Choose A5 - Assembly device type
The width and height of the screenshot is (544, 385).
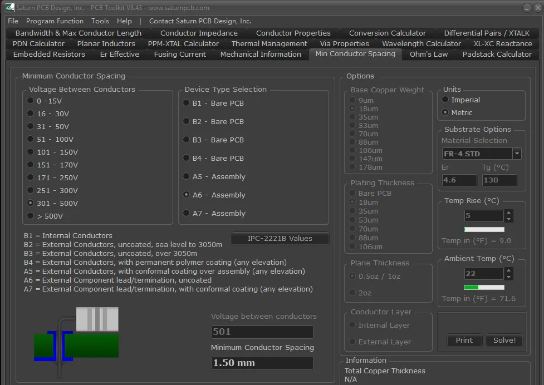[x=214, y=177]
